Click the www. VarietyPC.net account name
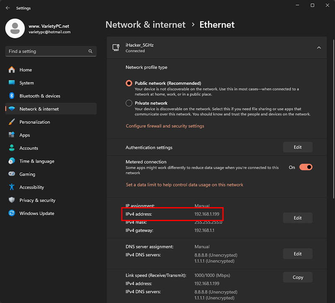 point(49,26)
